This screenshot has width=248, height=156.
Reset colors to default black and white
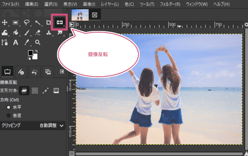click(29, 58)
